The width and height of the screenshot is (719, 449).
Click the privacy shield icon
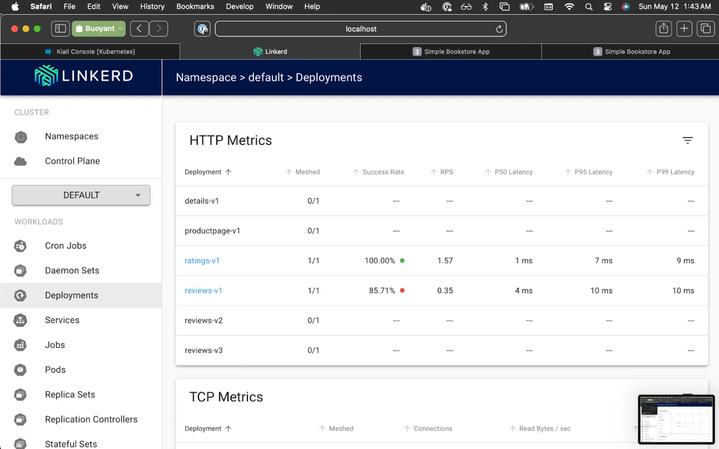click(202, 29)
